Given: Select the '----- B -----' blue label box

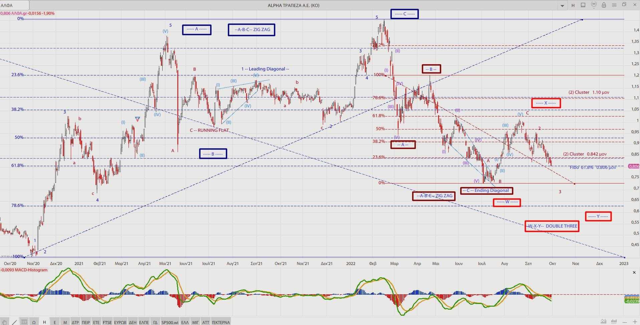Looking at the screenshot, I should tap(213, 154).
